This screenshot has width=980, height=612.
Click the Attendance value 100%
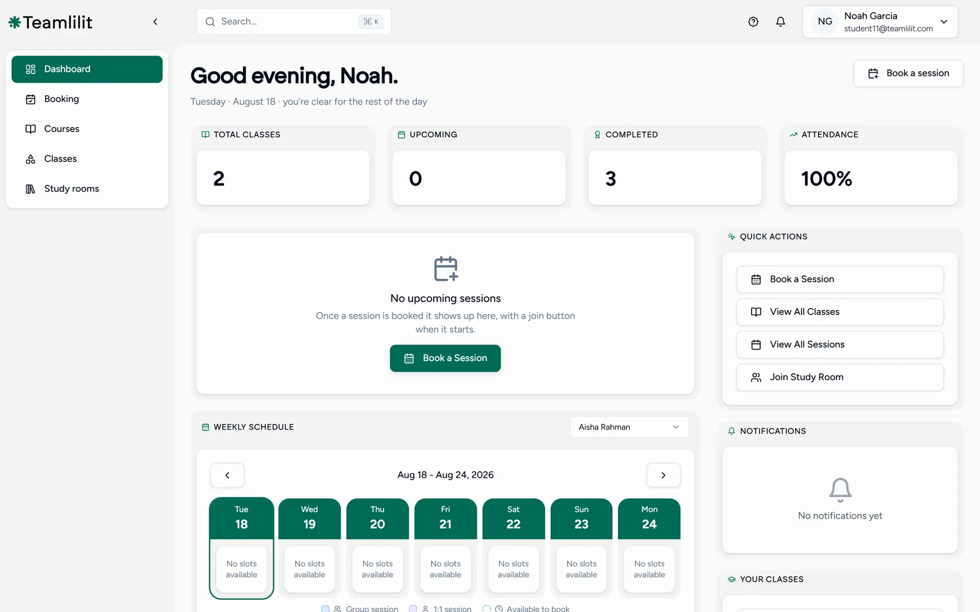coord(826,179)
